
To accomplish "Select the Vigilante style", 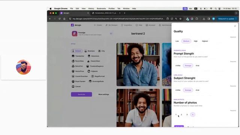I will [x=93, y=71].
